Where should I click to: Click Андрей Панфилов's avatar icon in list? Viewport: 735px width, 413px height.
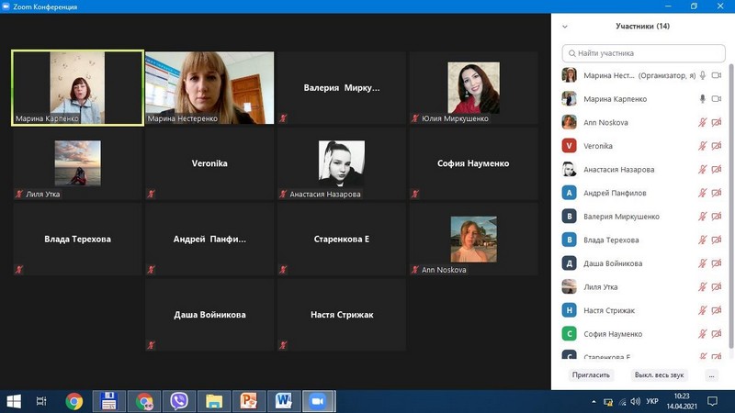tap(569, 193)
